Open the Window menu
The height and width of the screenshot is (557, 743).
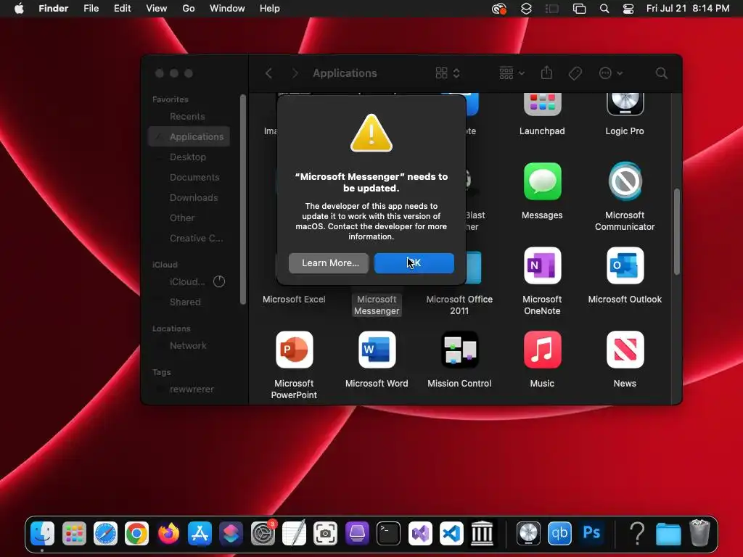227,9
